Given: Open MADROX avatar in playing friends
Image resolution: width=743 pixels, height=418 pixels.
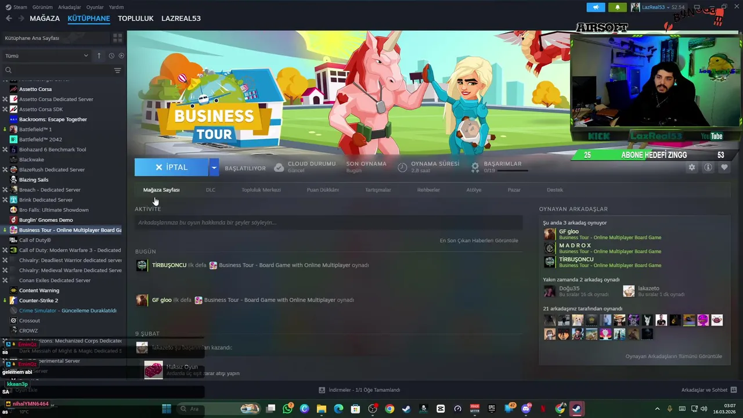Looking at the screenshot, I should [550, 248].
